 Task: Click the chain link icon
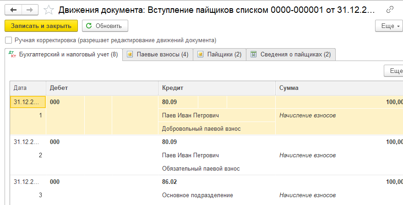click(390, 10)
